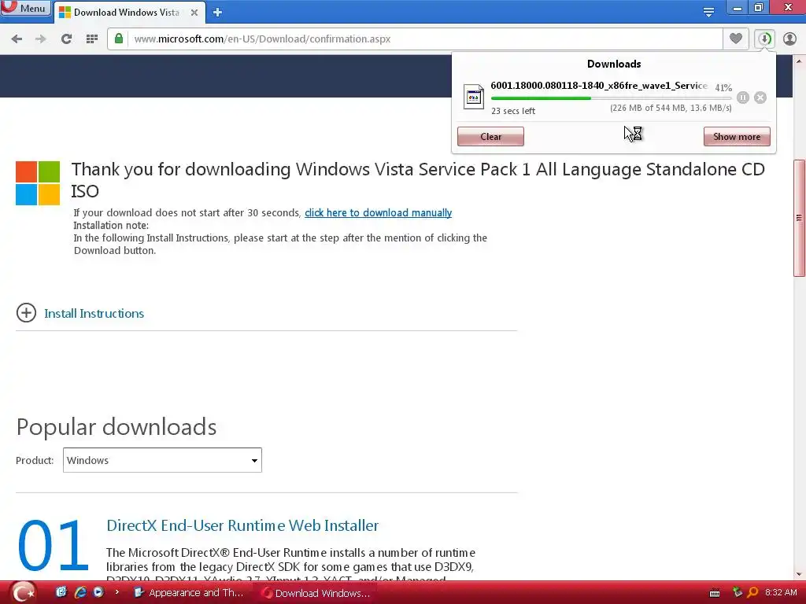Expand quick launch overflow chevron
Viewport: 806px width, 604px height.
point(117,592)
